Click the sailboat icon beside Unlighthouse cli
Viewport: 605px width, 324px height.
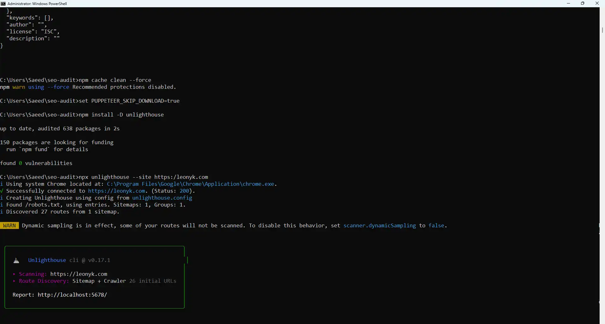pos(16,260)
